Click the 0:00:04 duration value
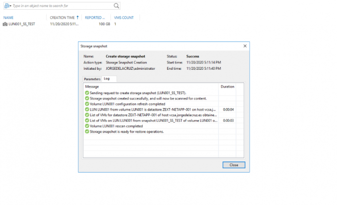Screen dimensions: 337x205 click(x=228, y=110)
